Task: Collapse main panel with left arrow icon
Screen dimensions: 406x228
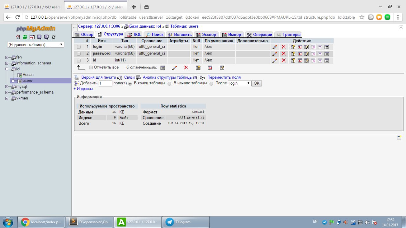Action: [75, 27]
